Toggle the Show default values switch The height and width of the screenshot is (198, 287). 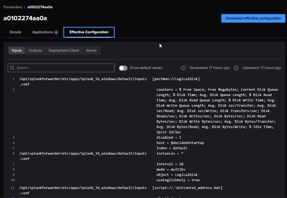(x=123, y=68)
